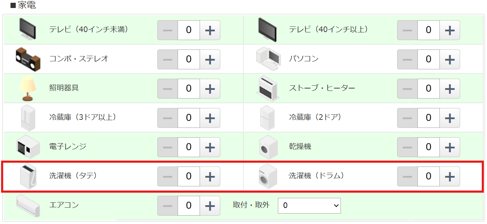Click the drum washing machine icon
Viewport: 487px width, 224px height.
coord(268,176)
